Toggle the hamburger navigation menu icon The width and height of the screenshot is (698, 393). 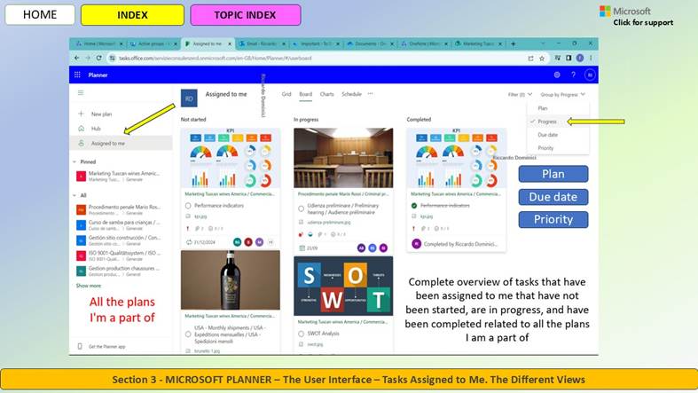tap(81, 92)
